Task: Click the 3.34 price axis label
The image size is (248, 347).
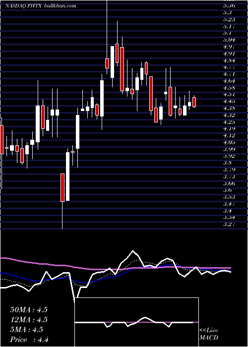Action: (229, 218)
